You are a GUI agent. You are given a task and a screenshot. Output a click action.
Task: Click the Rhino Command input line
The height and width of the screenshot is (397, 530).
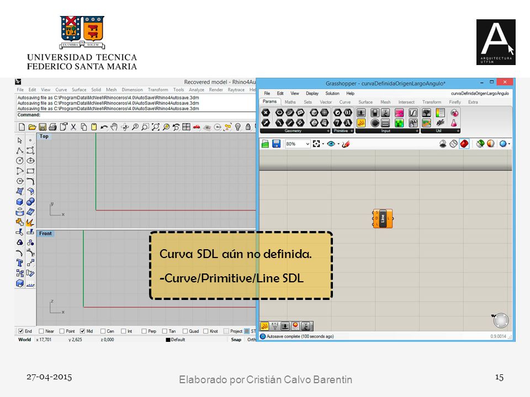pyautogui.click(x=135, y=115)
